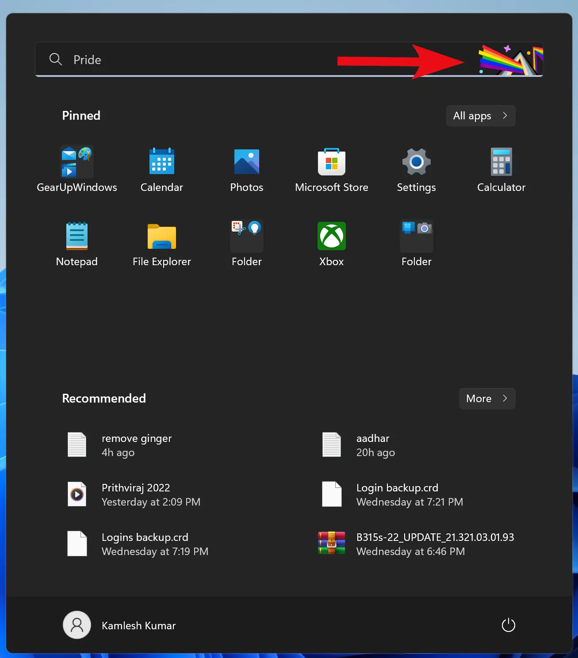Open the 'aadhar' document
The image size is (578, 658).
[x=373, y=445]
